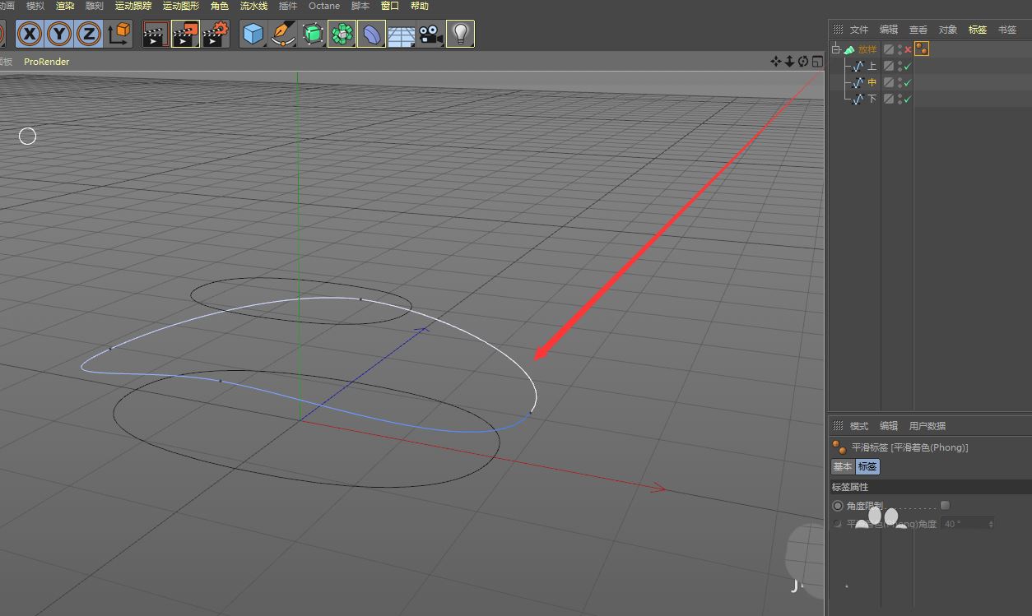Switch to the 基本 tab
The width and height of the screenshot is (1032, 616).
pyautogui.click(x=843, y=466)
